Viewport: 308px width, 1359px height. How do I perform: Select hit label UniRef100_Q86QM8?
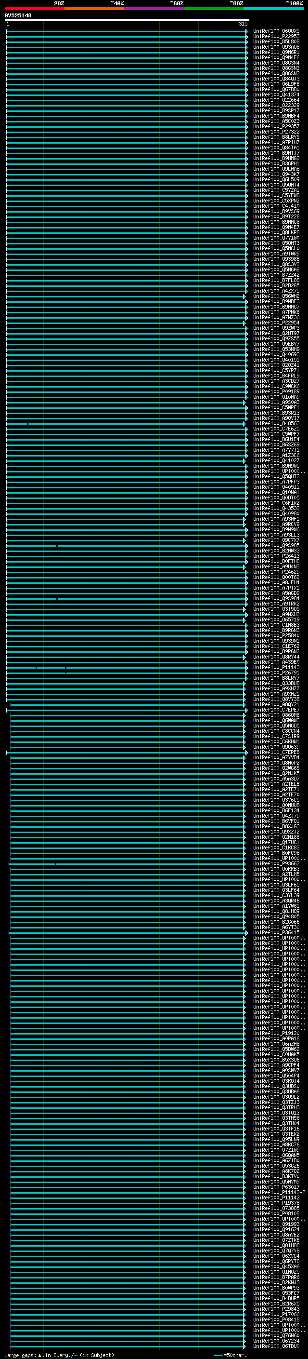coord(276,715)
